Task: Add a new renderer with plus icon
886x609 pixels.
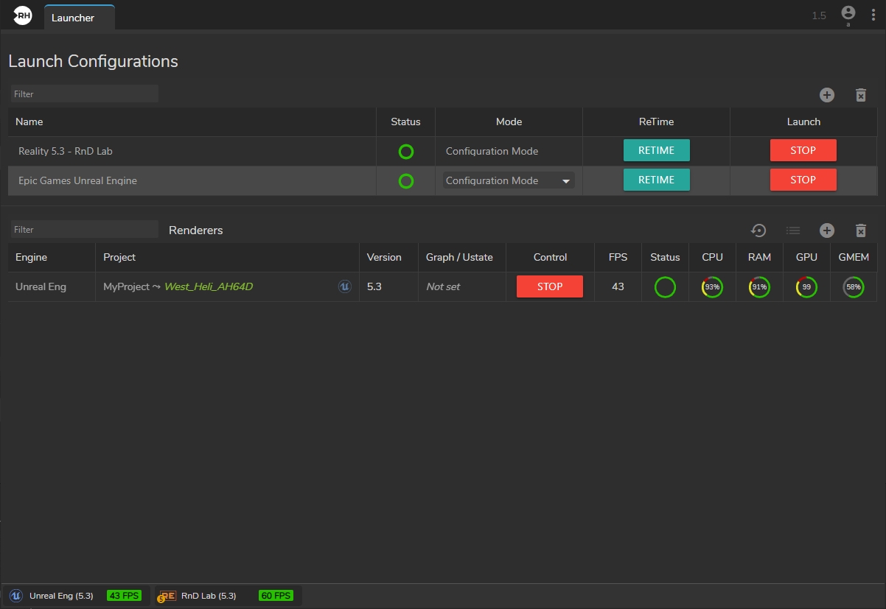Action: click(827, 230)
